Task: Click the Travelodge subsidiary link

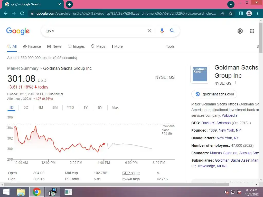Action: (206, 166)
